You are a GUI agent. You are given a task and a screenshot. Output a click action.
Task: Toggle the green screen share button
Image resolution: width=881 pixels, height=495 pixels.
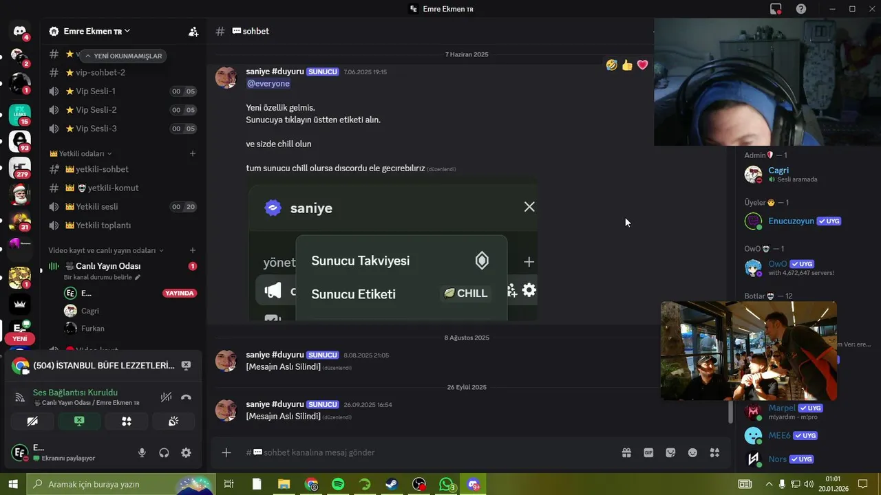79,421
